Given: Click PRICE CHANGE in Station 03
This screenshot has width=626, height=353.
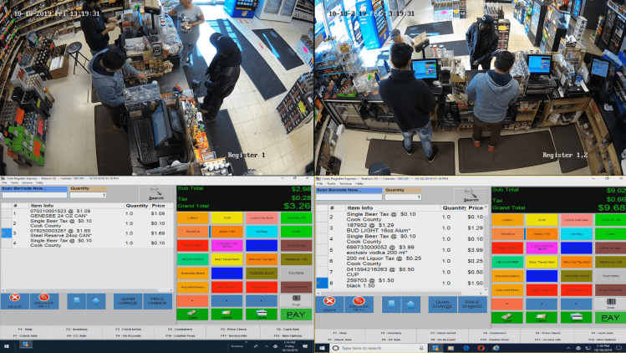Looking at the screenshot, I should [472, 304].
